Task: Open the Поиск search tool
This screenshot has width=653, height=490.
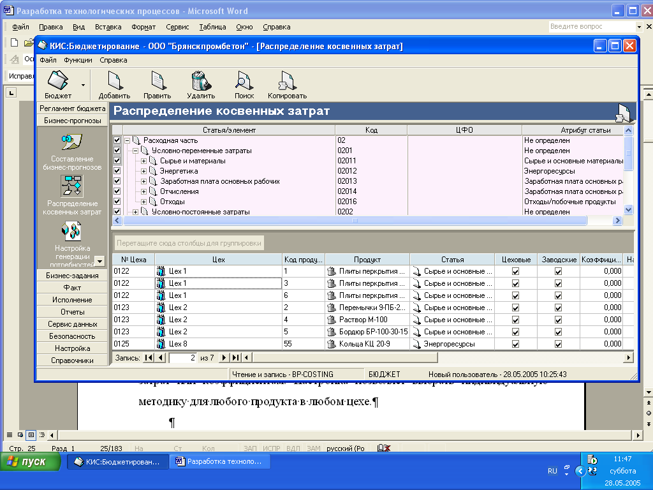Action: point(244,82)
